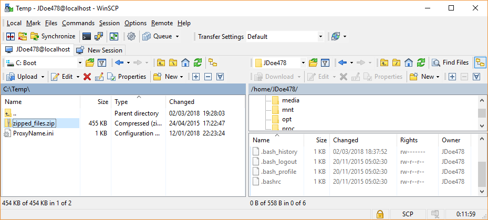Toggle Synchronize Browsing icon in main toolbar
The image size is (488, 220).
click(114, 36)
